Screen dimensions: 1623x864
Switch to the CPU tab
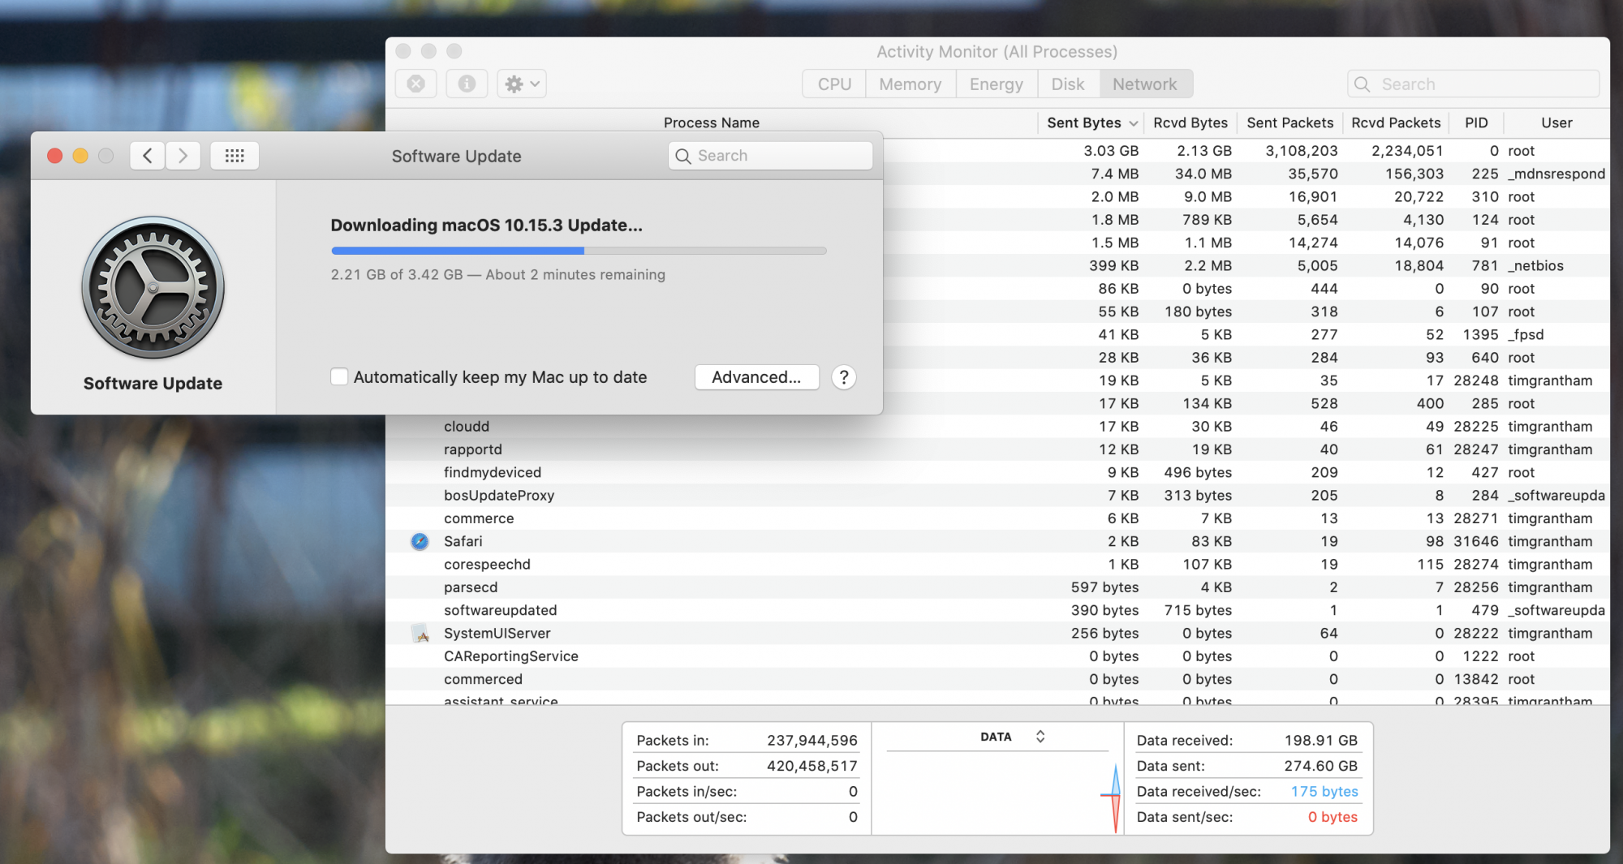point(834,84)
